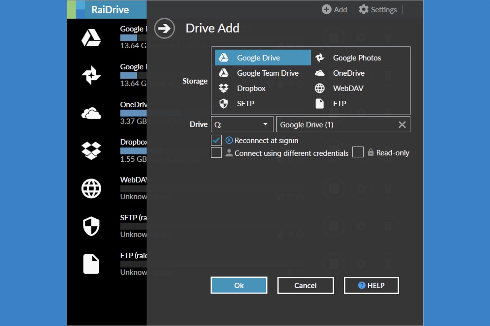Click the OneDrive usage bar in sidebar
This screenshot has height=326, width=490.
pyautogui.click(x=133, y=113)
